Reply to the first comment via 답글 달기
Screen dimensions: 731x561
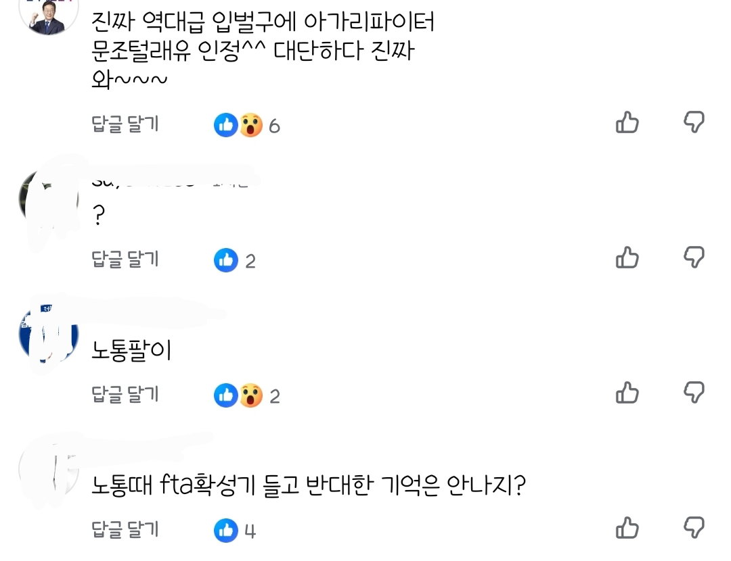pyautogui.click(x=125, y=124)
